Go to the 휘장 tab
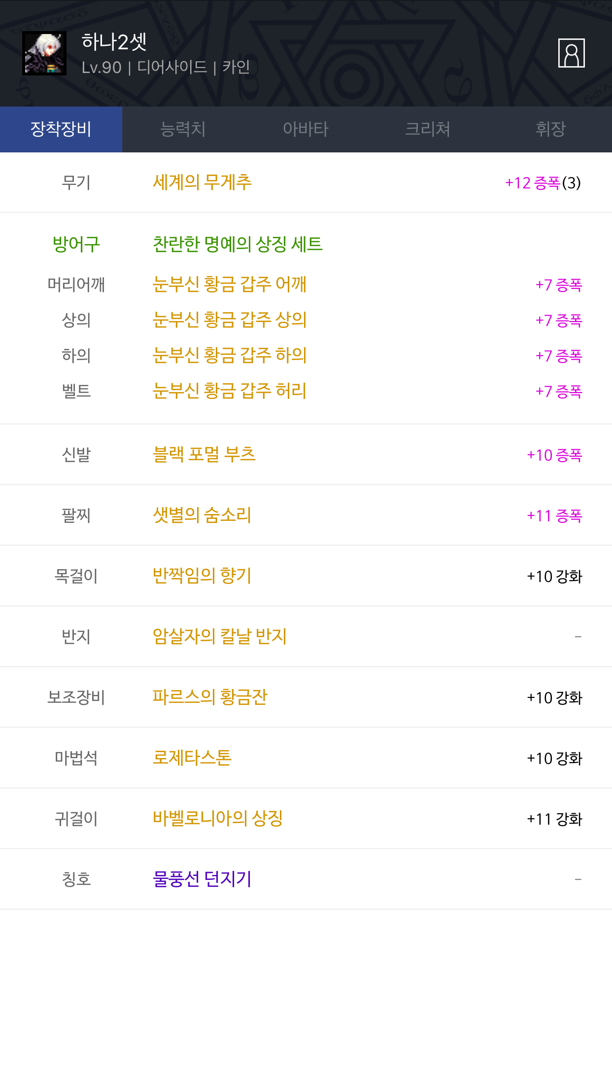The width and height of the screenshot is (612, 1089). 550,129
